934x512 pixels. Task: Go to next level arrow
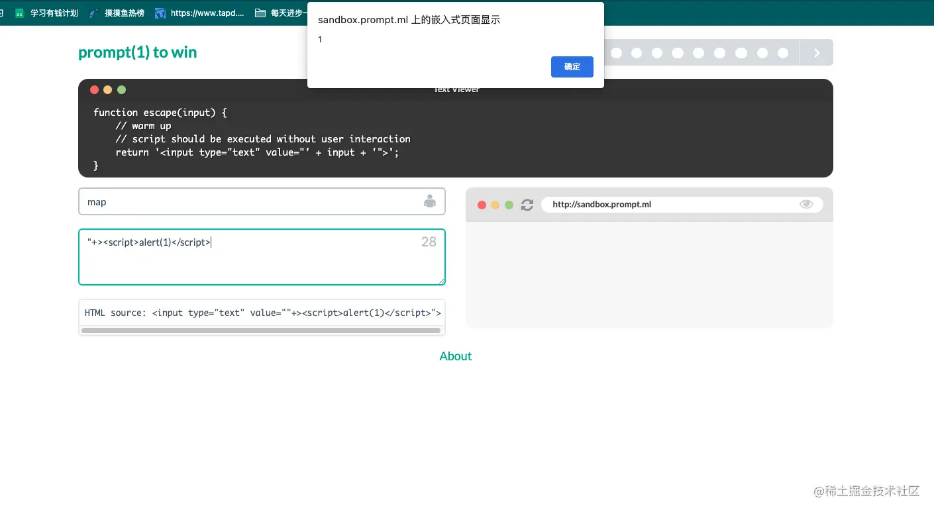[817, 53]
